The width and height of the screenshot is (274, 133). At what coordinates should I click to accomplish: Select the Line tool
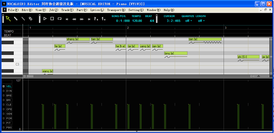pos(23,19)
